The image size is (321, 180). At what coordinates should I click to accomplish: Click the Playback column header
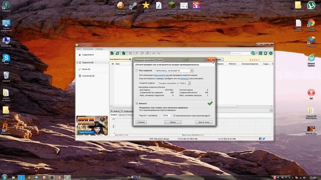pyautogui.click(x=250, y=64)
